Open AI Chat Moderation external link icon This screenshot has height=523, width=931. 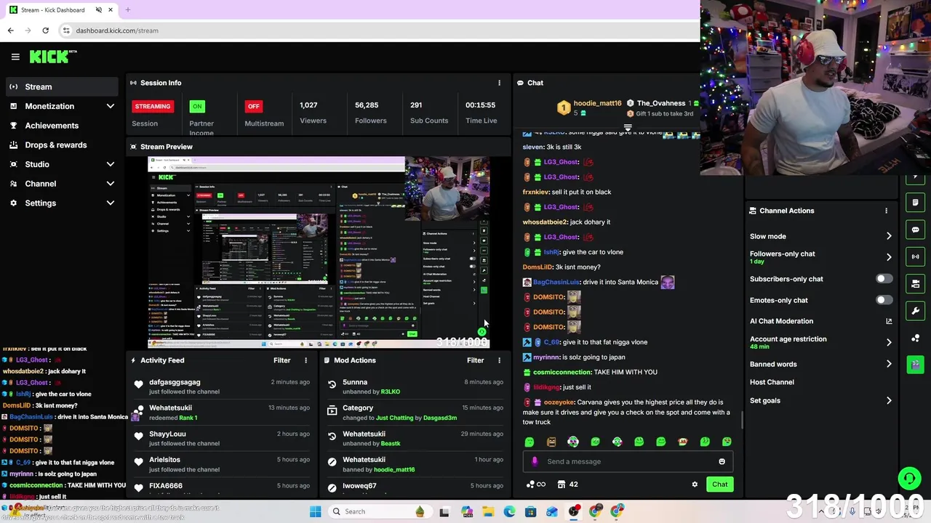click(889, 321)
